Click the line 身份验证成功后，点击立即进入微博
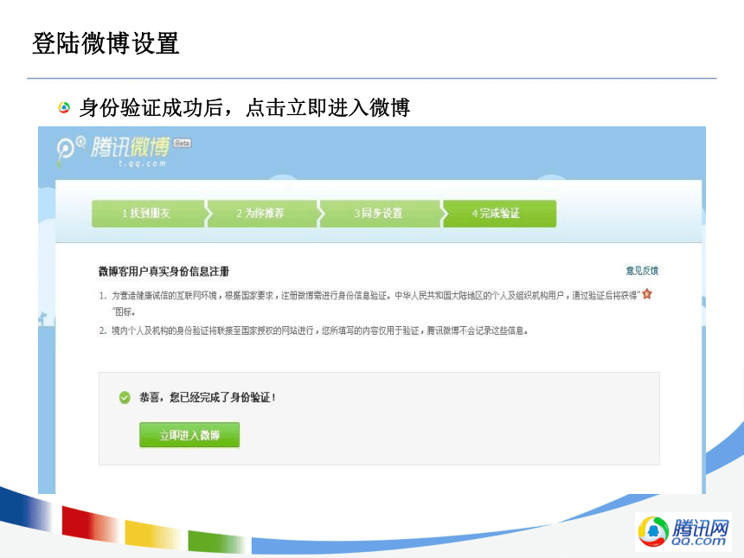 tap(244, 108)
